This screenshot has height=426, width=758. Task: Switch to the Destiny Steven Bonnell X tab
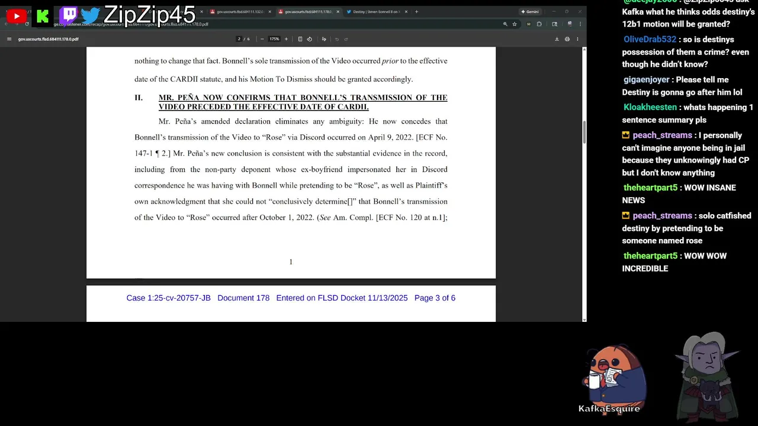[x=377, y=12]
